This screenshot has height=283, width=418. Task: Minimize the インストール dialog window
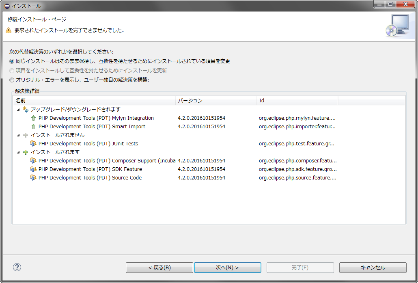(379, 4)
